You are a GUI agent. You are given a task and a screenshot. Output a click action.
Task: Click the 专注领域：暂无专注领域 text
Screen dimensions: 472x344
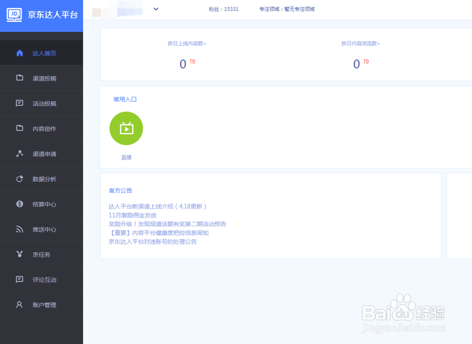[x=287, y=9]
